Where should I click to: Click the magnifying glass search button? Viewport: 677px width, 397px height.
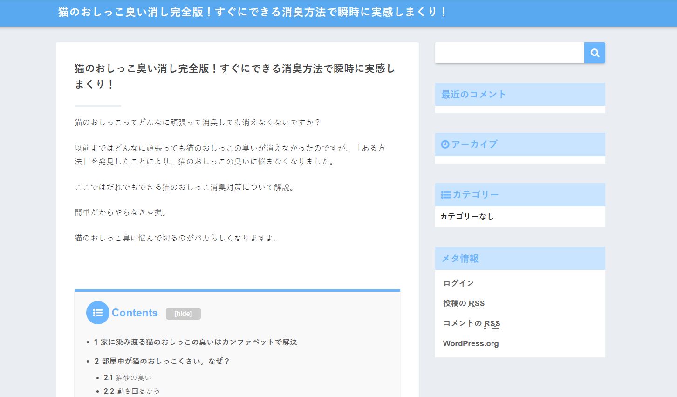[x=595, y=53]
